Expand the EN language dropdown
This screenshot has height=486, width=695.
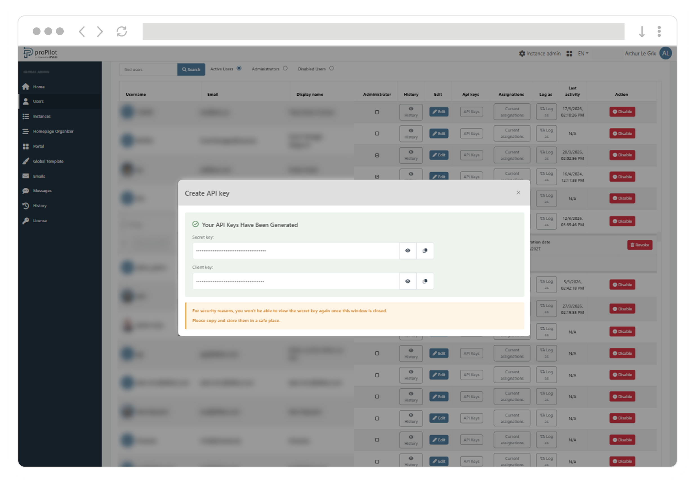tap(583, 53)
